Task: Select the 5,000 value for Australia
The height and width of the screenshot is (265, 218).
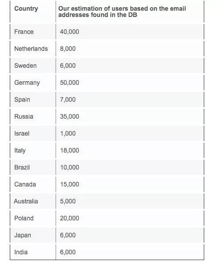Action: [x=68, y=201]
